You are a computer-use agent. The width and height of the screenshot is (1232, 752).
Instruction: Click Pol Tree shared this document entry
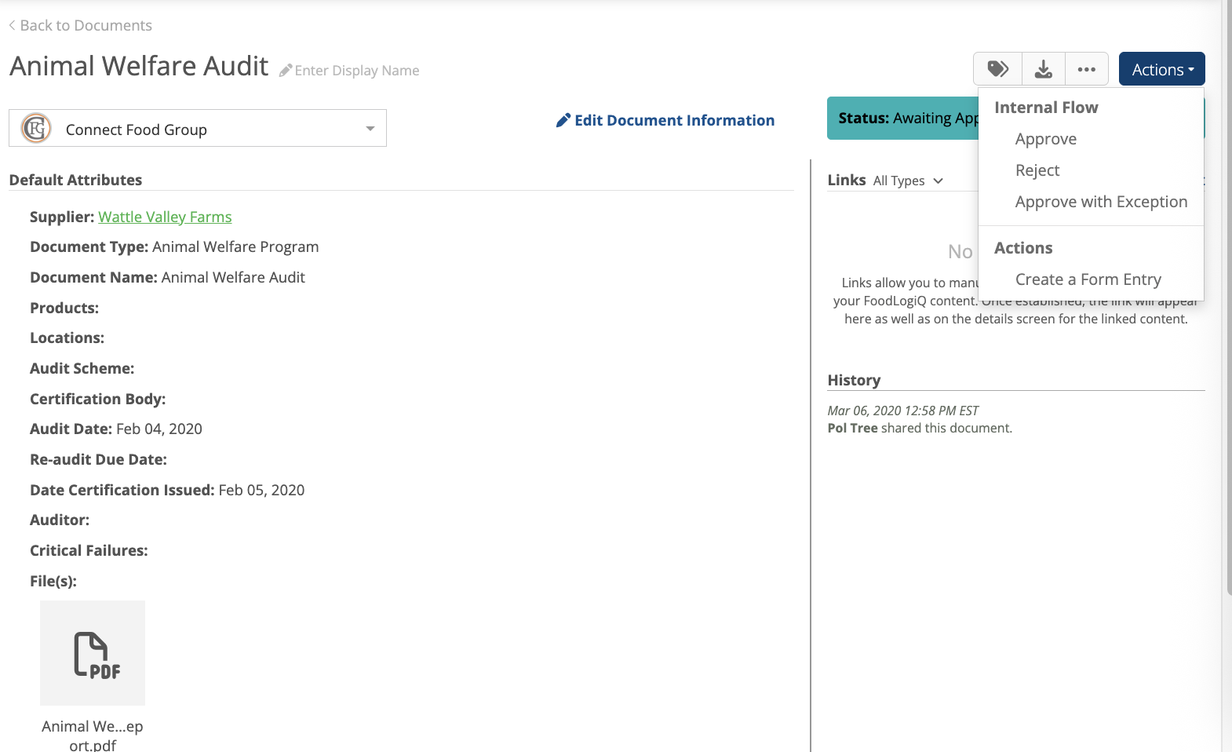(x=920, y=428)
